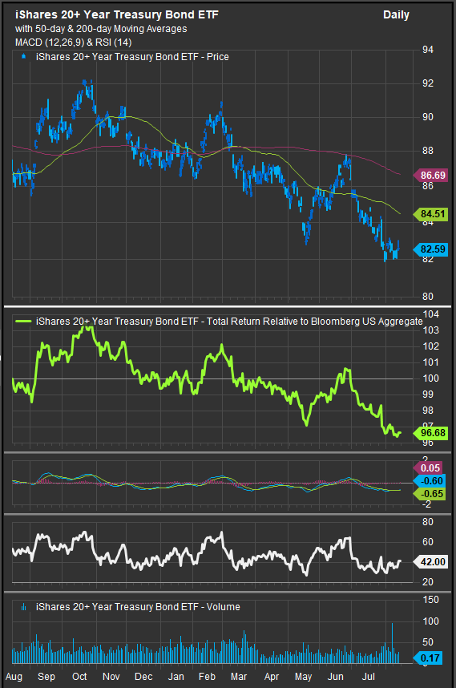Click the 0.17 volume value tag
Screen dimensions: 456x688
point(428,658)
